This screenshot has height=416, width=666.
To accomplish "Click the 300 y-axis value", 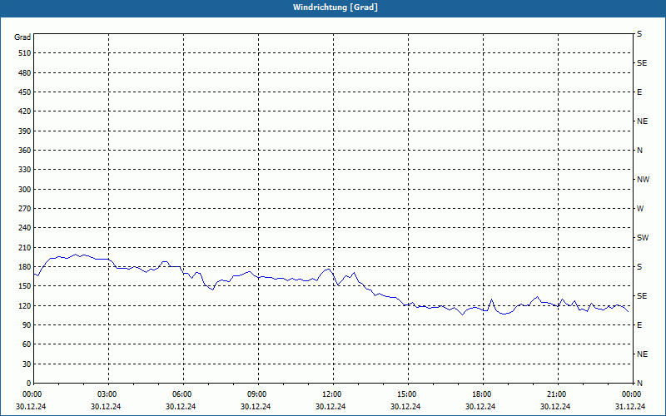I will click(x=25, y=190).
